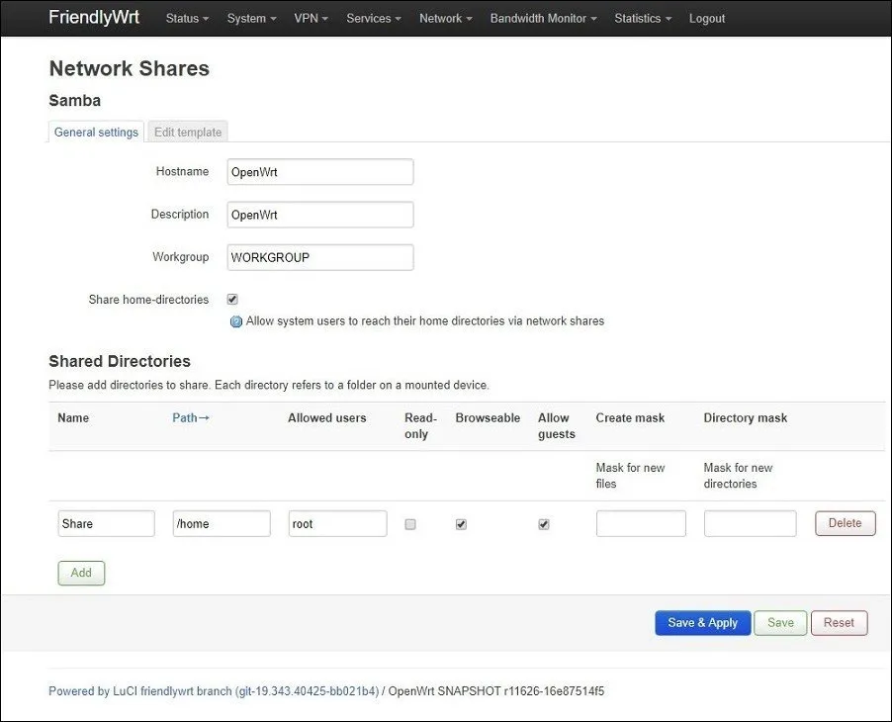Disable Allow guests for the Share directory

[544, 524]
